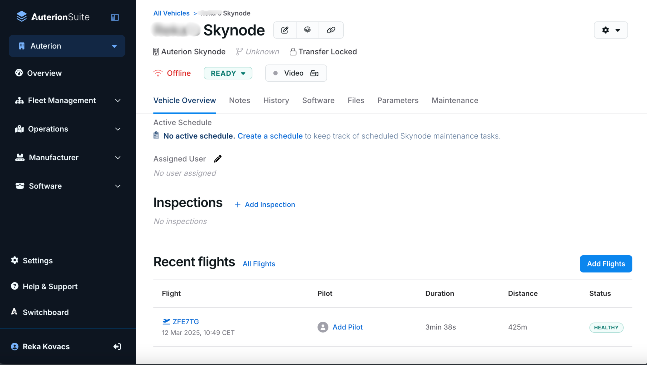Toggle the Video stream button
Screen dimensions: 647x365
296,73
